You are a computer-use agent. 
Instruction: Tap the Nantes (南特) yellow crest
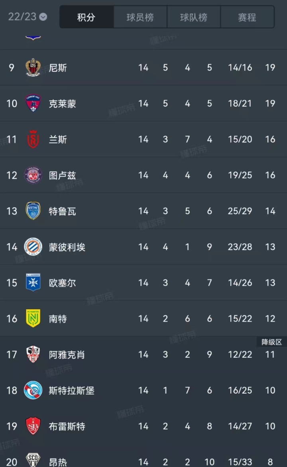point(33,318)
